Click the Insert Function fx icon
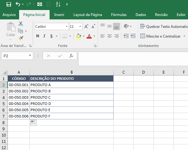The width and height of the screenshot is (188, 150). (x=71, y=56)
